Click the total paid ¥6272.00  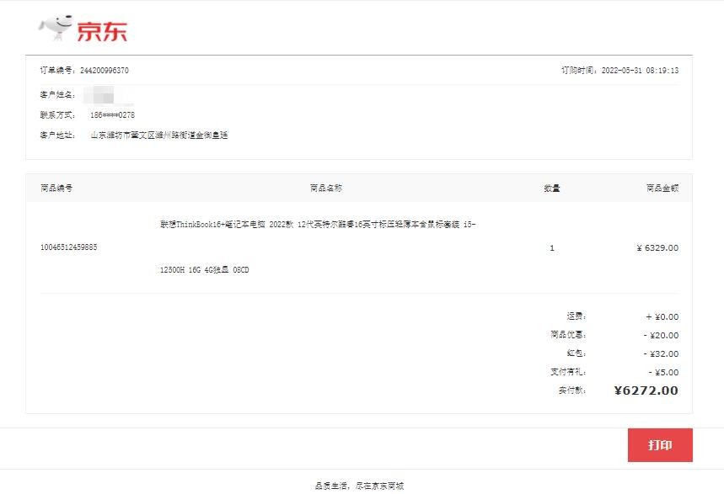click(646, 390)
